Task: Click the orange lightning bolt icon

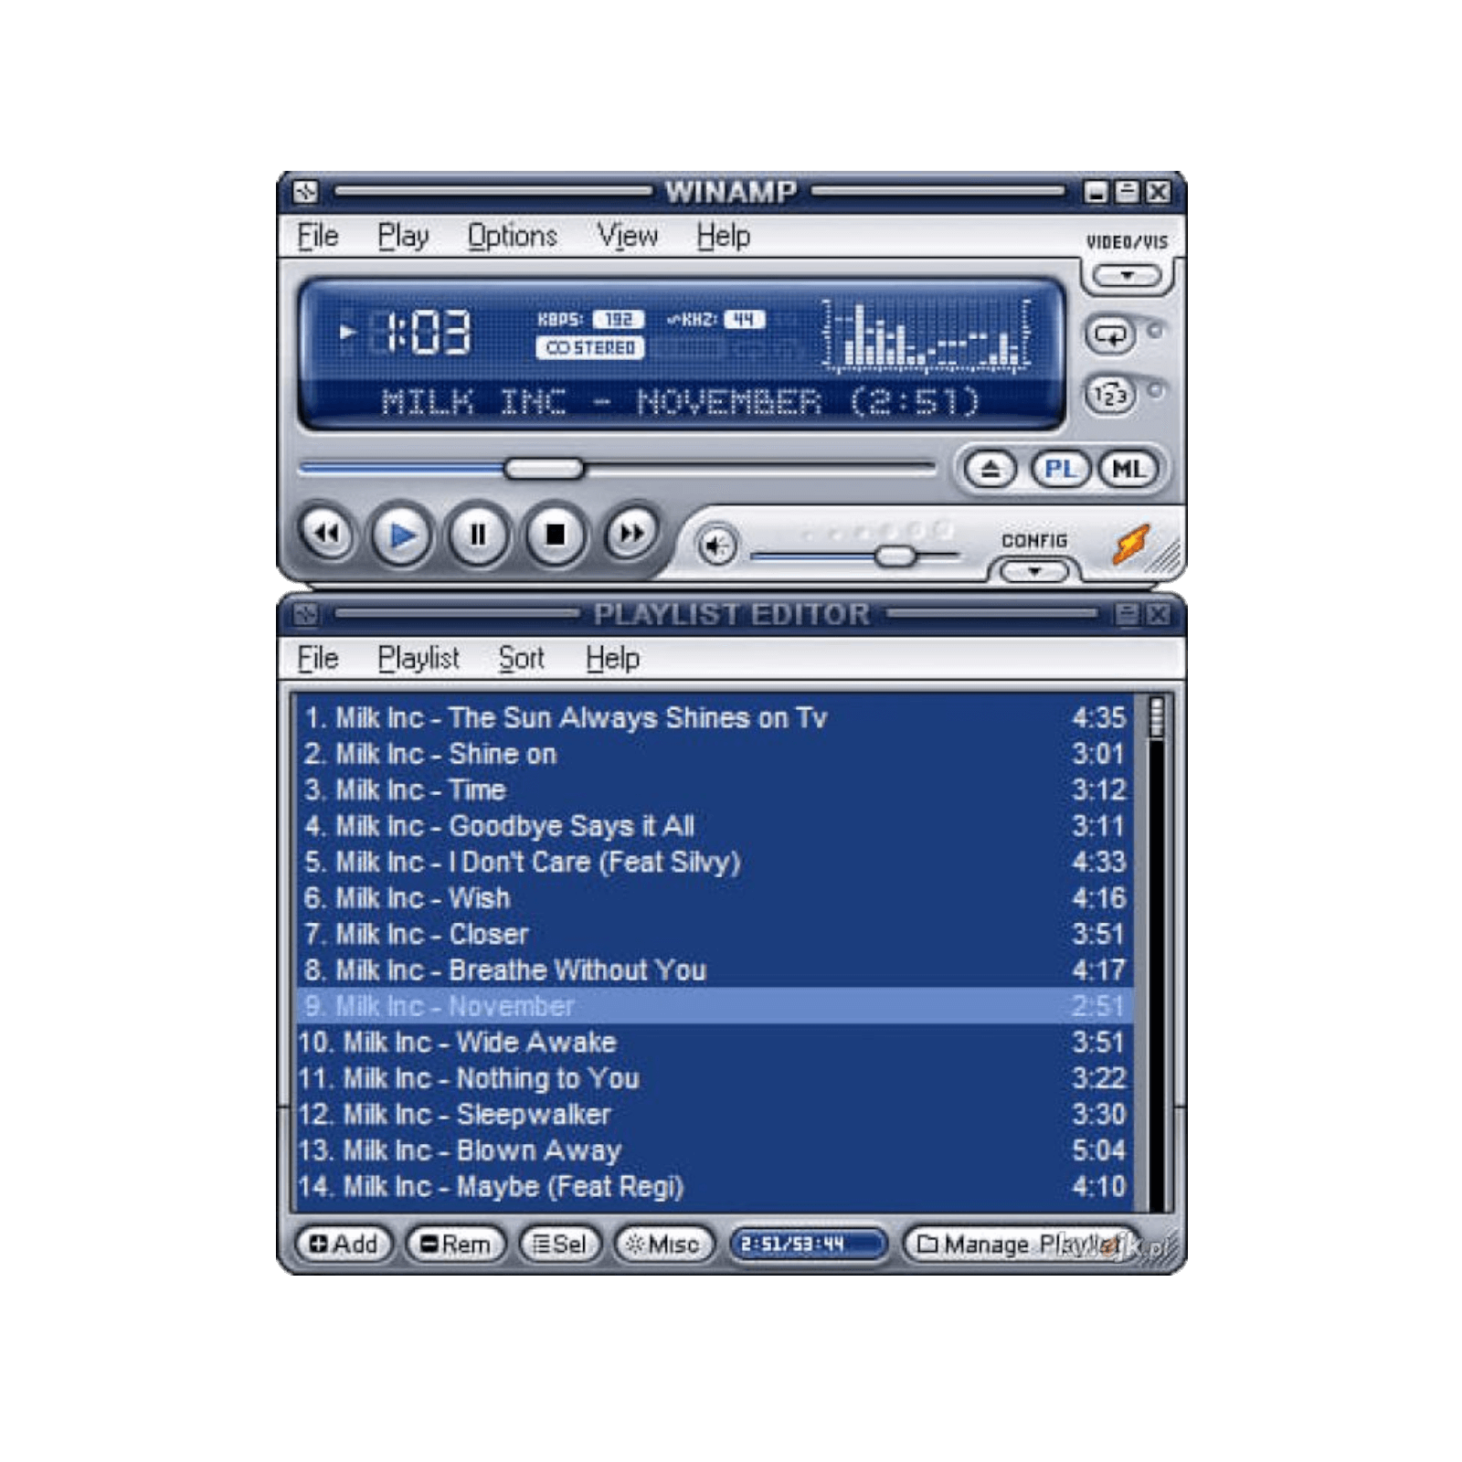Action: pos(1131,545)
